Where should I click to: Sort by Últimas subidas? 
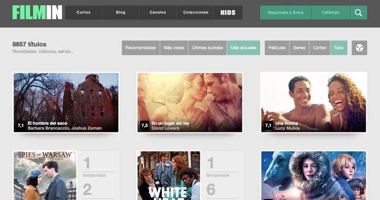tap(208, 48)
